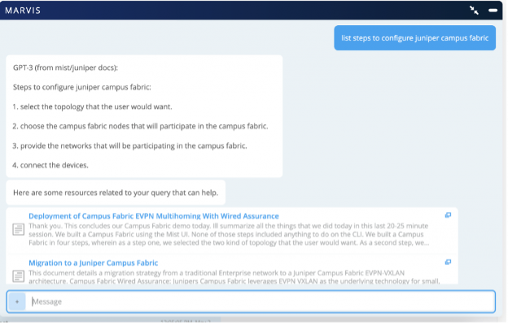This screenshot has width=508, height=325.
Task: Click document icon beside the Migration result
Action: coord(18,275)
